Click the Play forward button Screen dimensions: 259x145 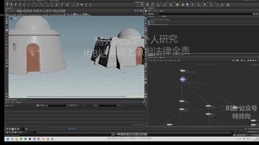[15, 129]
